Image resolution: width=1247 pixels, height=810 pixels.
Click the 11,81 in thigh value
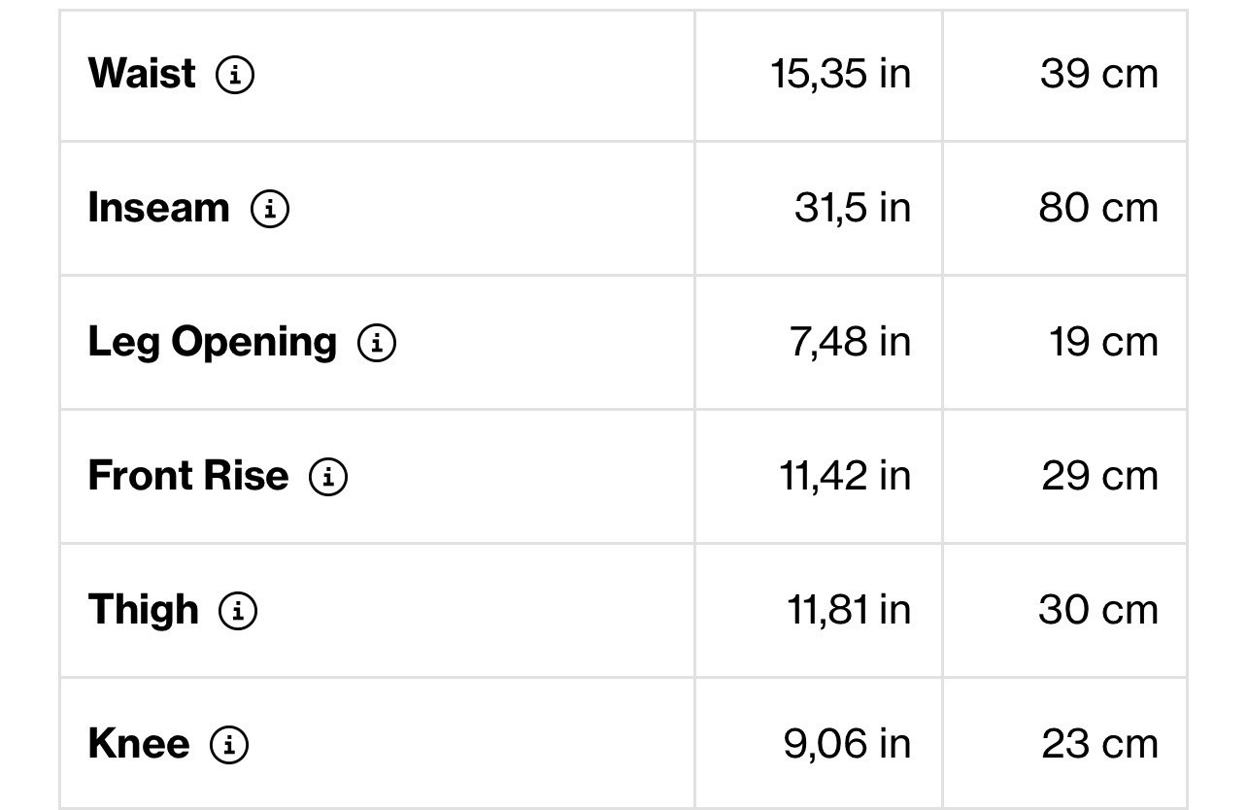coord(849,610)
